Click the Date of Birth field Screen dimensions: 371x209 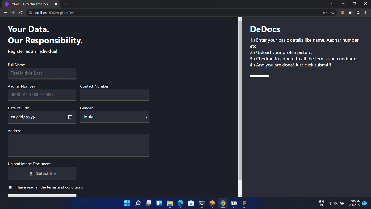(x=42, y=117)
